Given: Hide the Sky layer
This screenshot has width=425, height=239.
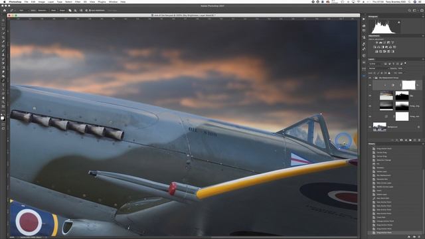Looking at the screenshot, I should point(370,96).
